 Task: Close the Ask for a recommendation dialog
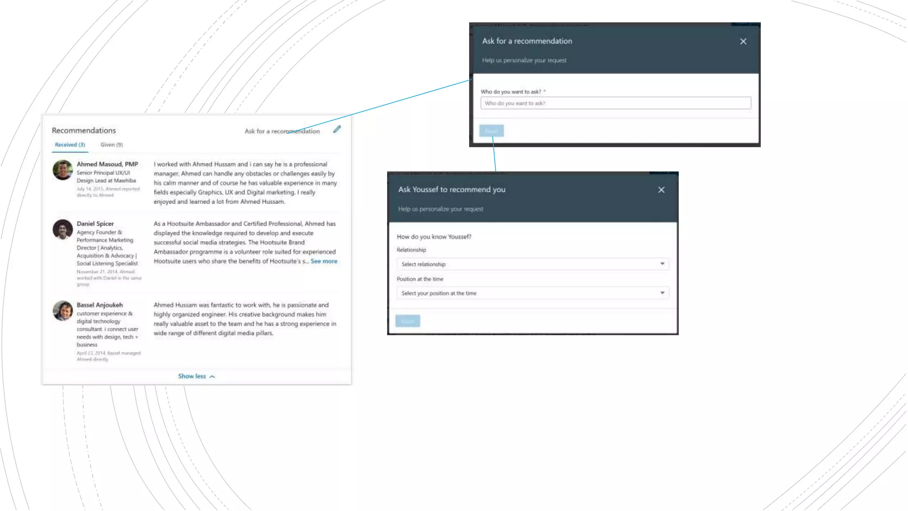click(743, 41)
